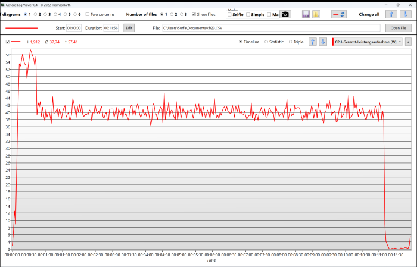Enable Selfie mode checkbox
The image size is (417, 267).
pos(229,15)
